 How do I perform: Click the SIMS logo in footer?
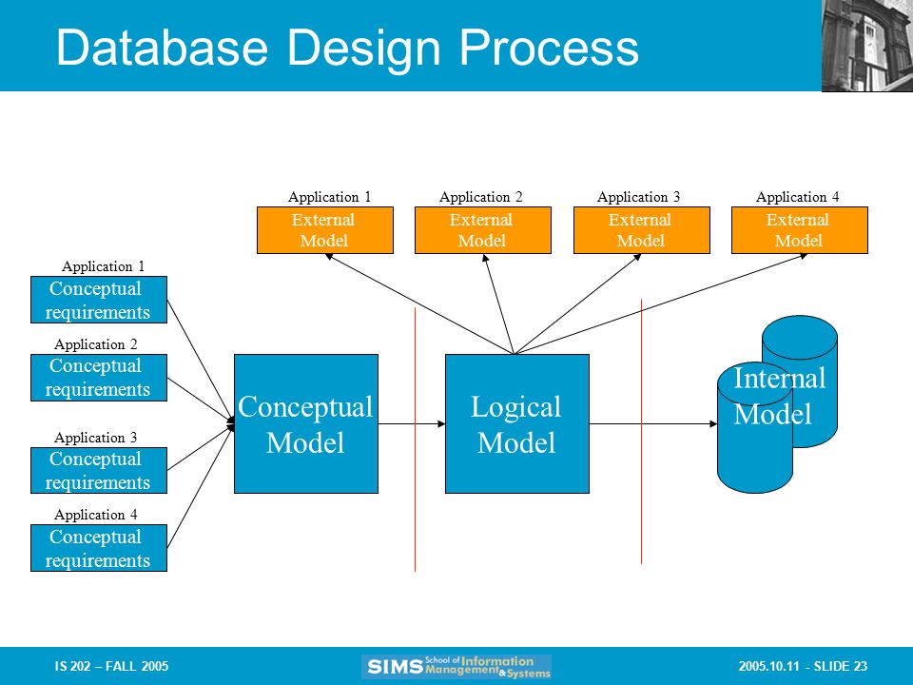(x=456, y=667)
